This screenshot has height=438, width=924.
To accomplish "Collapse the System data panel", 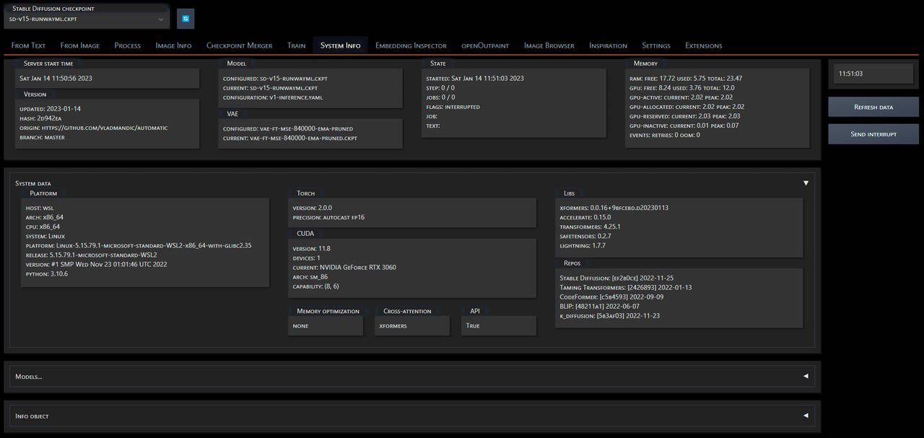I will click(x=806, y=183).
